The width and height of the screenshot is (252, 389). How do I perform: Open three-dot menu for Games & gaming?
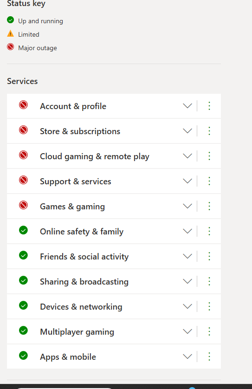(x=209, y=206)
